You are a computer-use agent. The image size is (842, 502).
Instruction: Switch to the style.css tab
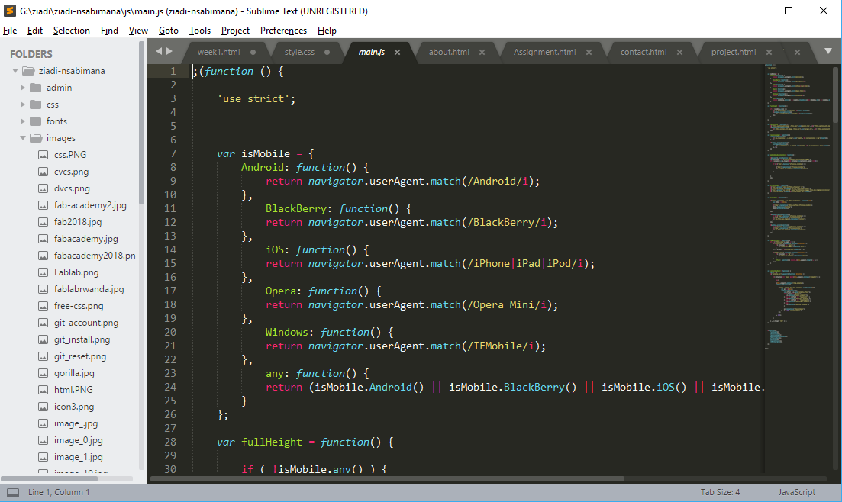tap(299, 52)
